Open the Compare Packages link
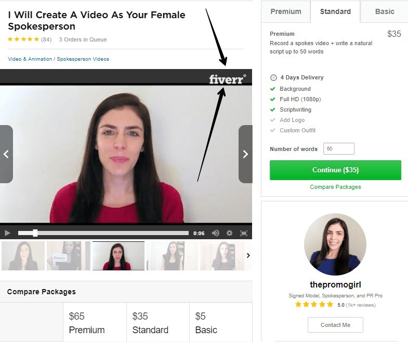408x342 pixels. click(335, 187)
